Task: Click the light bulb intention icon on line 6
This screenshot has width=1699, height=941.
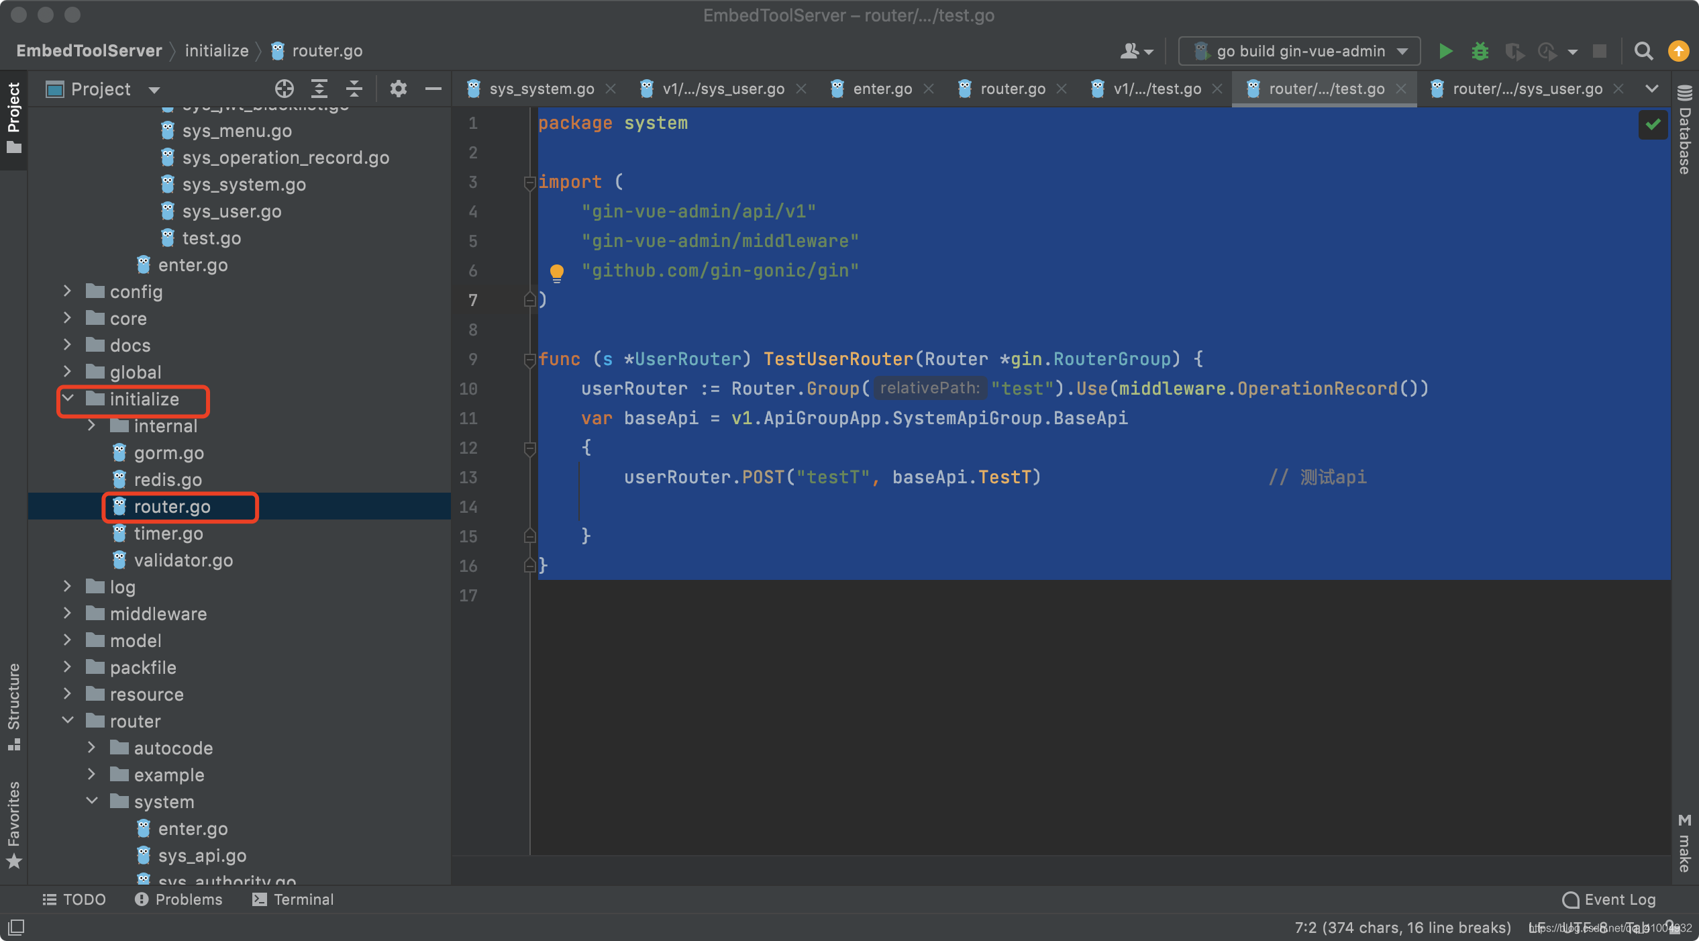Action: click(x=557, y=272)
